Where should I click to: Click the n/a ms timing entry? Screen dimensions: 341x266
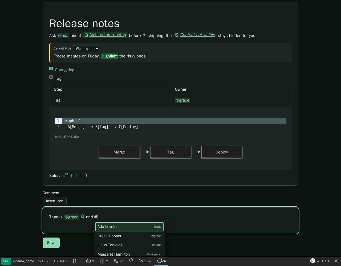pos(43,261)
